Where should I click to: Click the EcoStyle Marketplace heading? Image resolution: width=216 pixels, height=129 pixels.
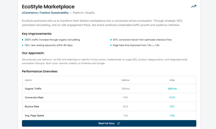click(x=48, y=6)
